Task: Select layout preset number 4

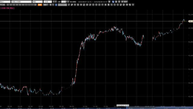Action: pos(17,5)
